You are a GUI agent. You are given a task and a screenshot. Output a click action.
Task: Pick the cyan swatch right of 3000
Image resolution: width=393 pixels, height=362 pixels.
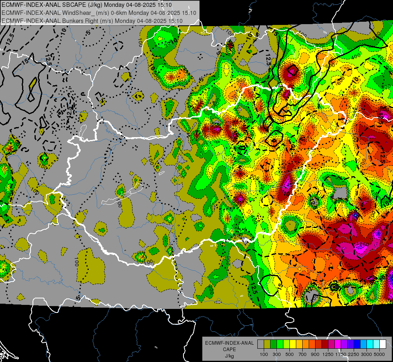370,344
